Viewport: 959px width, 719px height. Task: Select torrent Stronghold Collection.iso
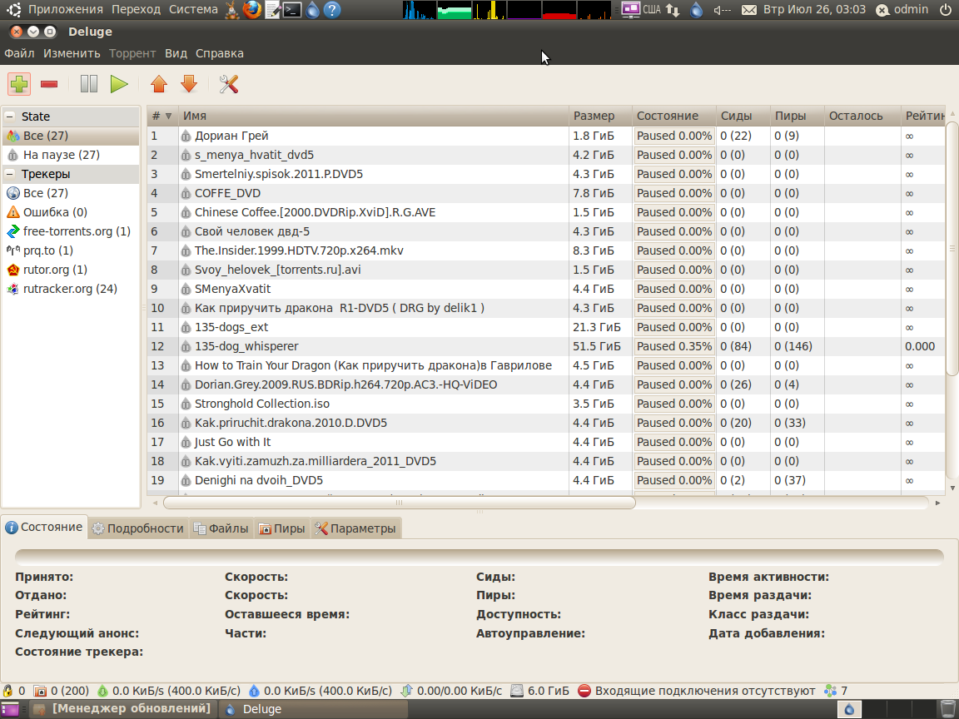545,404
